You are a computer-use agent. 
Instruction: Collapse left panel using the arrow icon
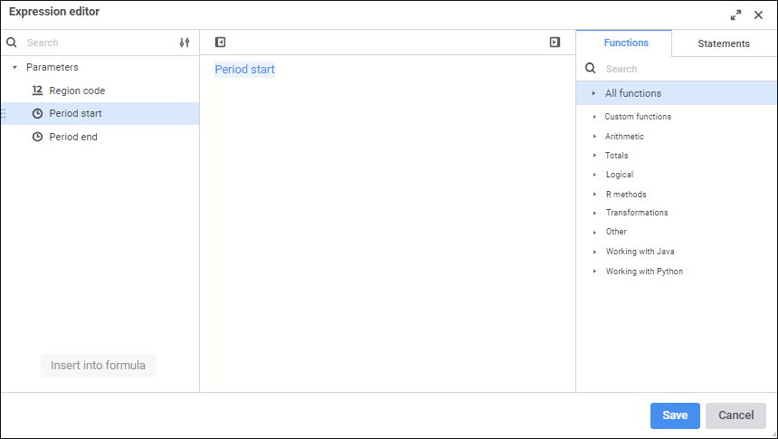click(x=220, y=42)
